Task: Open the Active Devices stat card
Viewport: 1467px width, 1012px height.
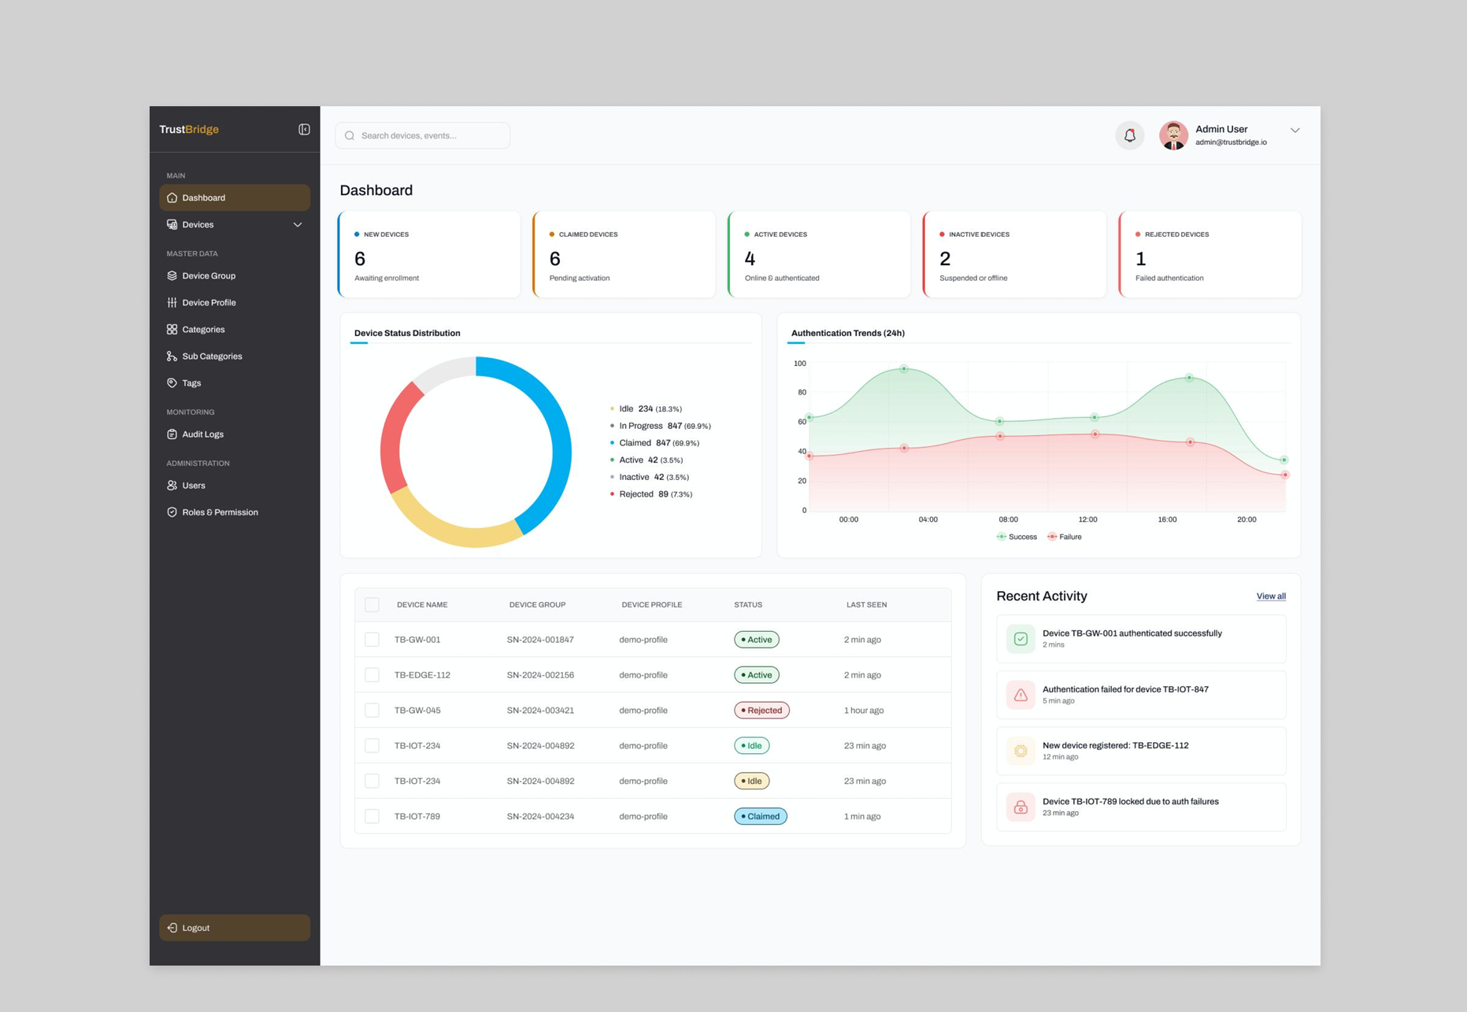Action: (x=820, y=254)
